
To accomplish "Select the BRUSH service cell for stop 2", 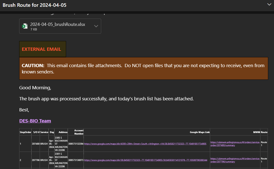I will click(44, 160).
